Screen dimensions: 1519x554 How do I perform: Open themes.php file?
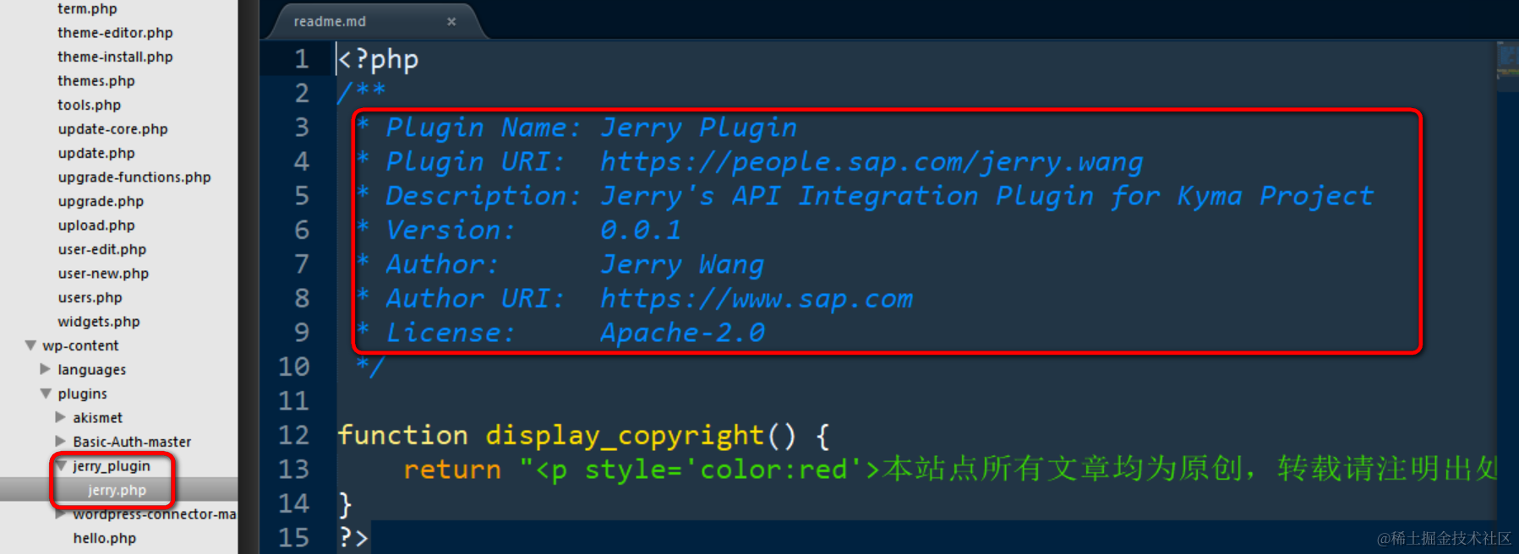pos(96,80)
